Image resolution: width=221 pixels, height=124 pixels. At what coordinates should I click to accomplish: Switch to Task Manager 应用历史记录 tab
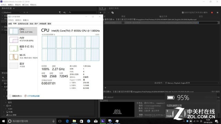(23, 24)
